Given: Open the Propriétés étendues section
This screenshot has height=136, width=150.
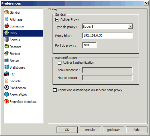Looking at the screenshot, I should tap(23, 102).
